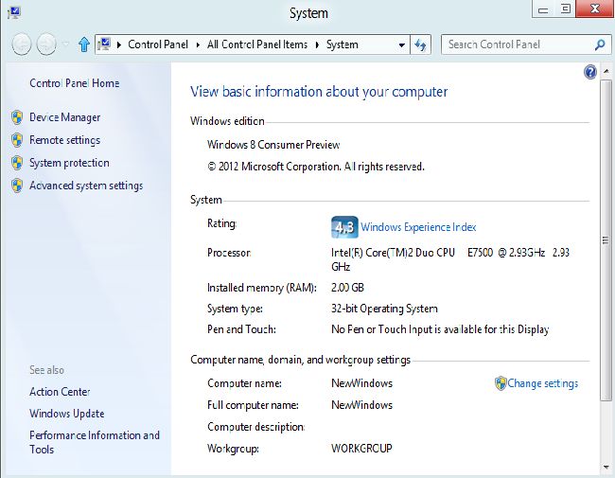Click 'No Pen or Touch Input' text
Image resolution: width=615 pixels, height=478 pixels.
click(x=440, y=329)
